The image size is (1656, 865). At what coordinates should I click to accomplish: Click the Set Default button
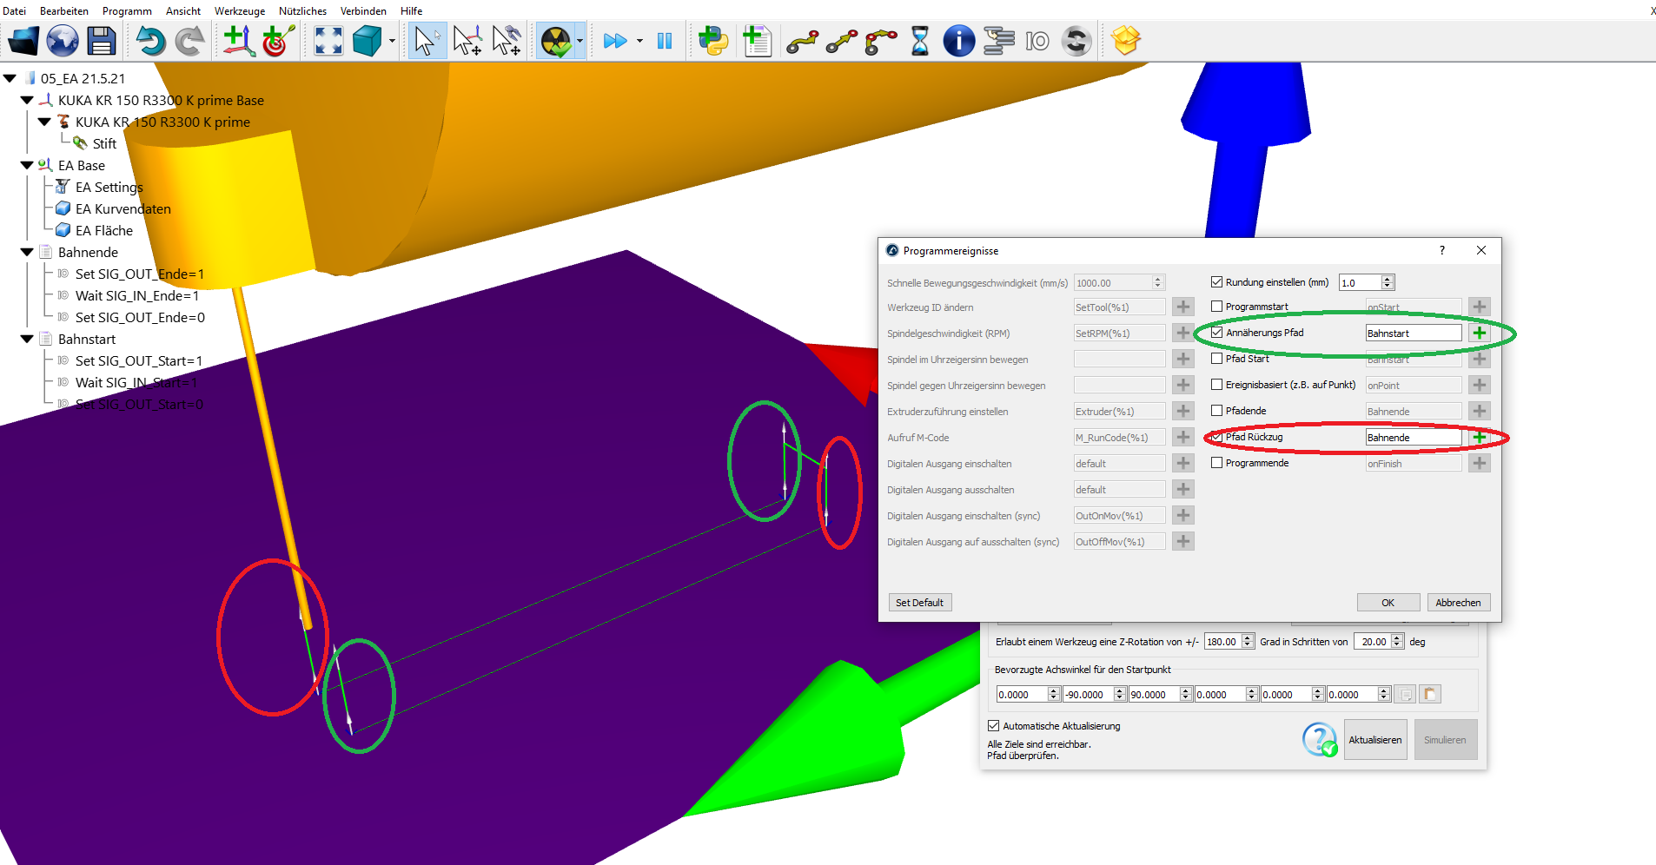(x=919, y=603)
